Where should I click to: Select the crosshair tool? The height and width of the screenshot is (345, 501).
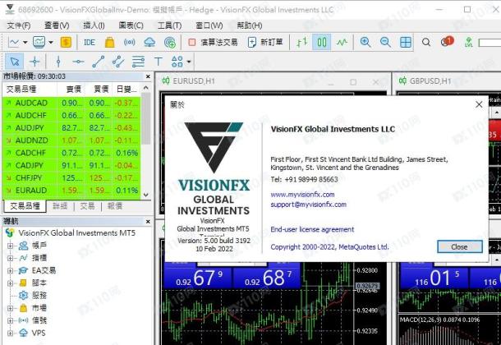[x=34, y=62]
